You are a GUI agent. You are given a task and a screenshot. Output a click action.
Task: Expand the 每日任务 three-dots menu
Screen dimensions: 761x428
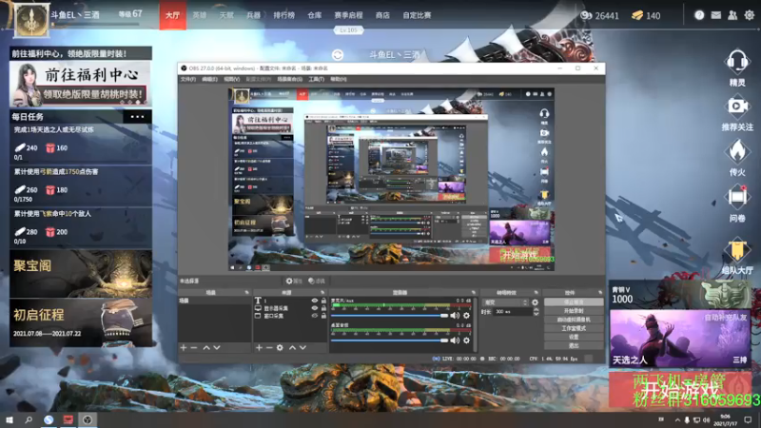137,116
